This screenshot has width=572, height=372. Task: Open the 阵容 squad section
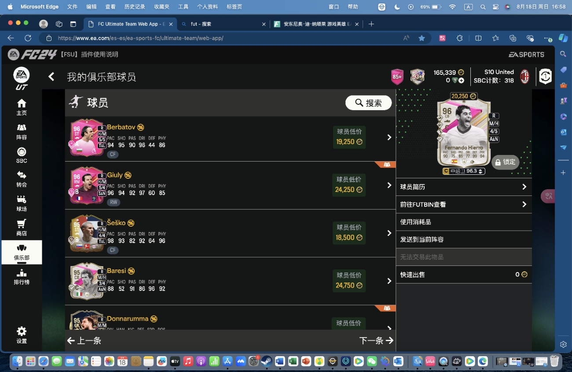point(22,132)
